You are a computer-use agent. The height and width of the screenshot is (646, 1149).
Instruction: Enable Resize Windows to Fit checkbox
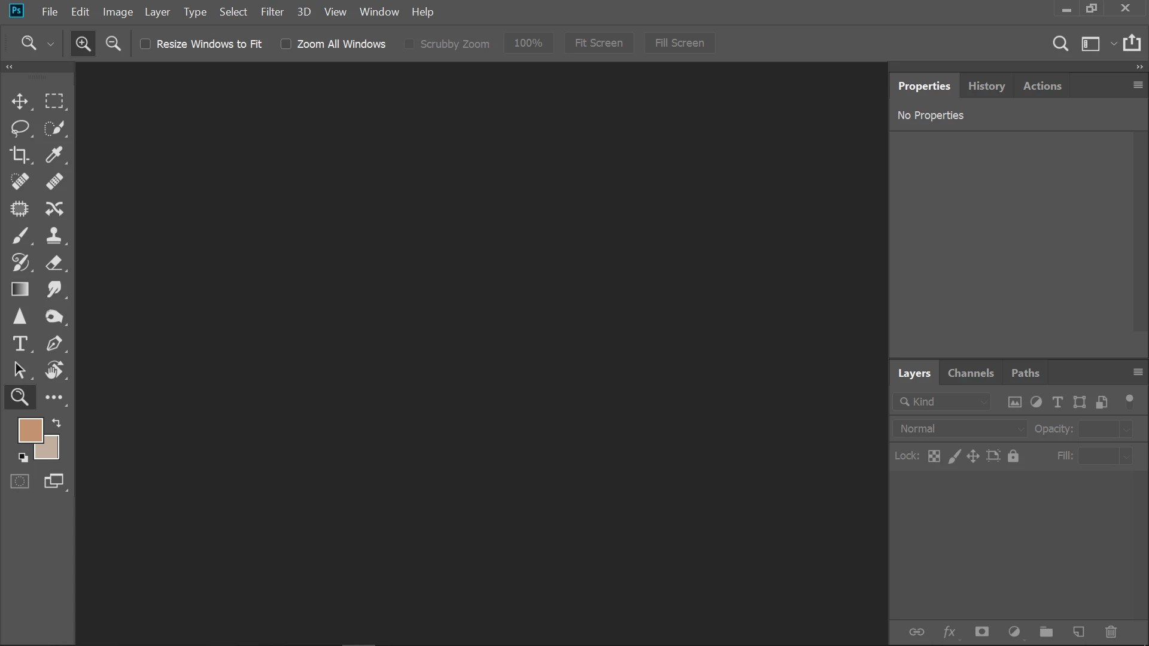pos(145,44)
